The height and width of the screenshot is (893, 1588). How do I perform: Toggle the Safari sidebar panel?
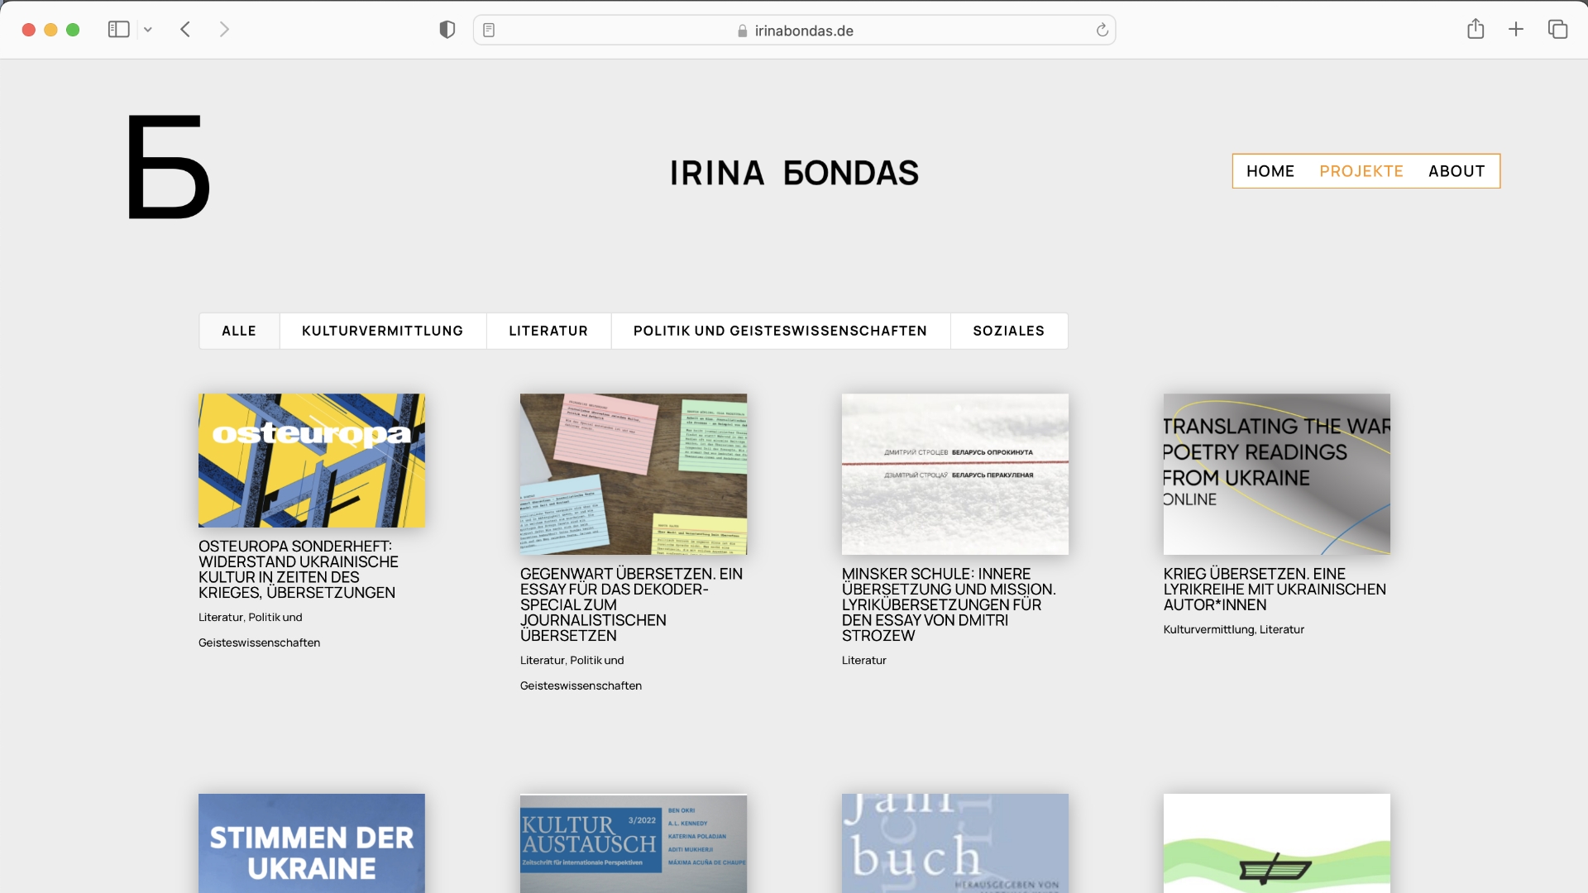pos(118,30)
